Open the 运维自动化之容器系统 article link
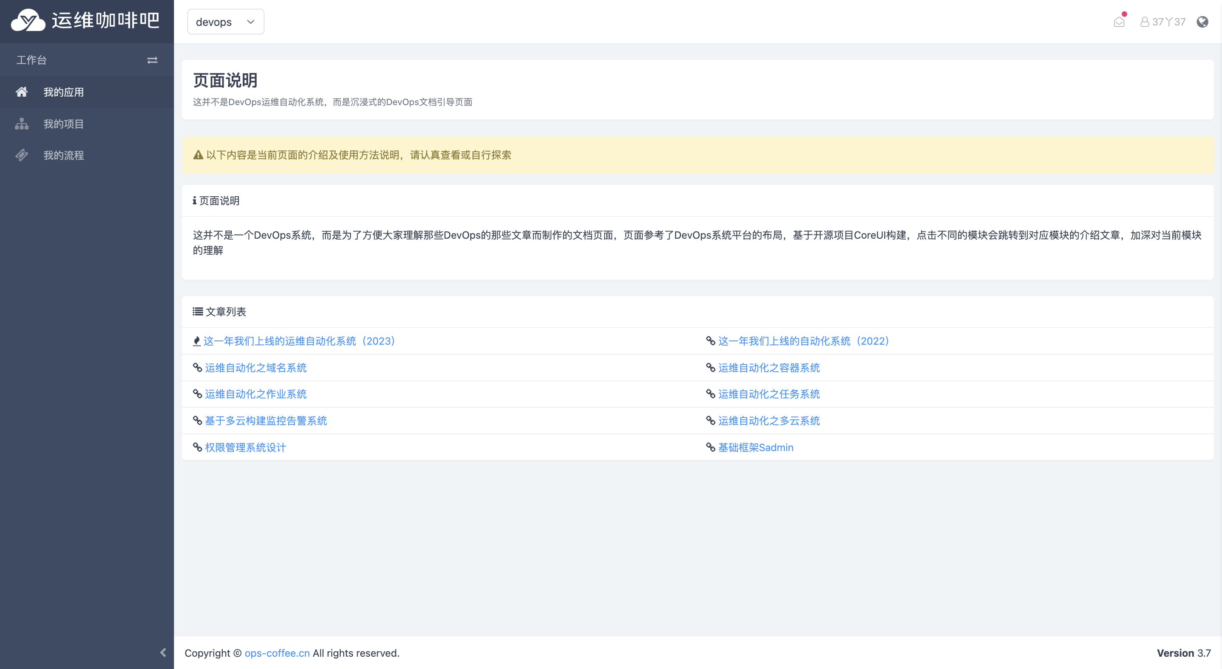This screenshot has width=1222, height=669. pyautogui.click(x=768, y=368)
